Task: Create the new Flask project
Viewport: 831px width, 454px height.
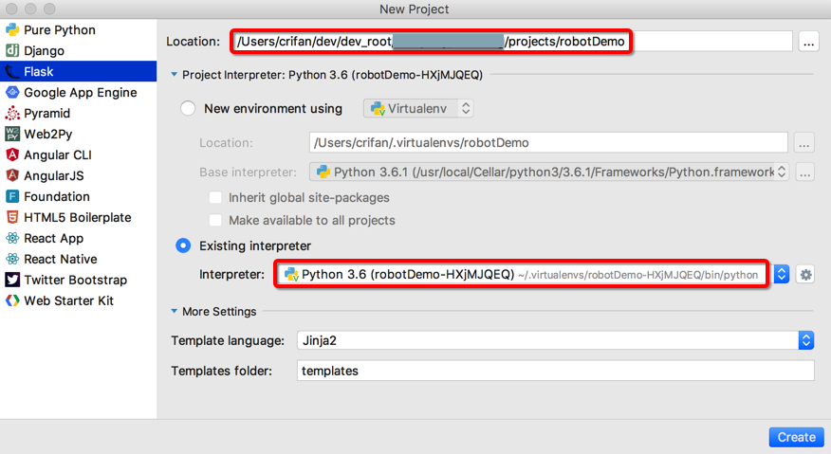Action: [x=796, y=437]
